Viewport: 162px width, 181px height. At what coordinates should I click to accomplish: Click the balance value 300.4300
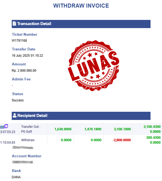click(x=153, y=138)
